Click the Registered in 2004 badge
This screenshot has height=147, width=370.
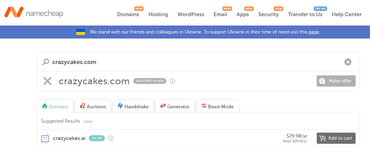[x=150, y=81]
